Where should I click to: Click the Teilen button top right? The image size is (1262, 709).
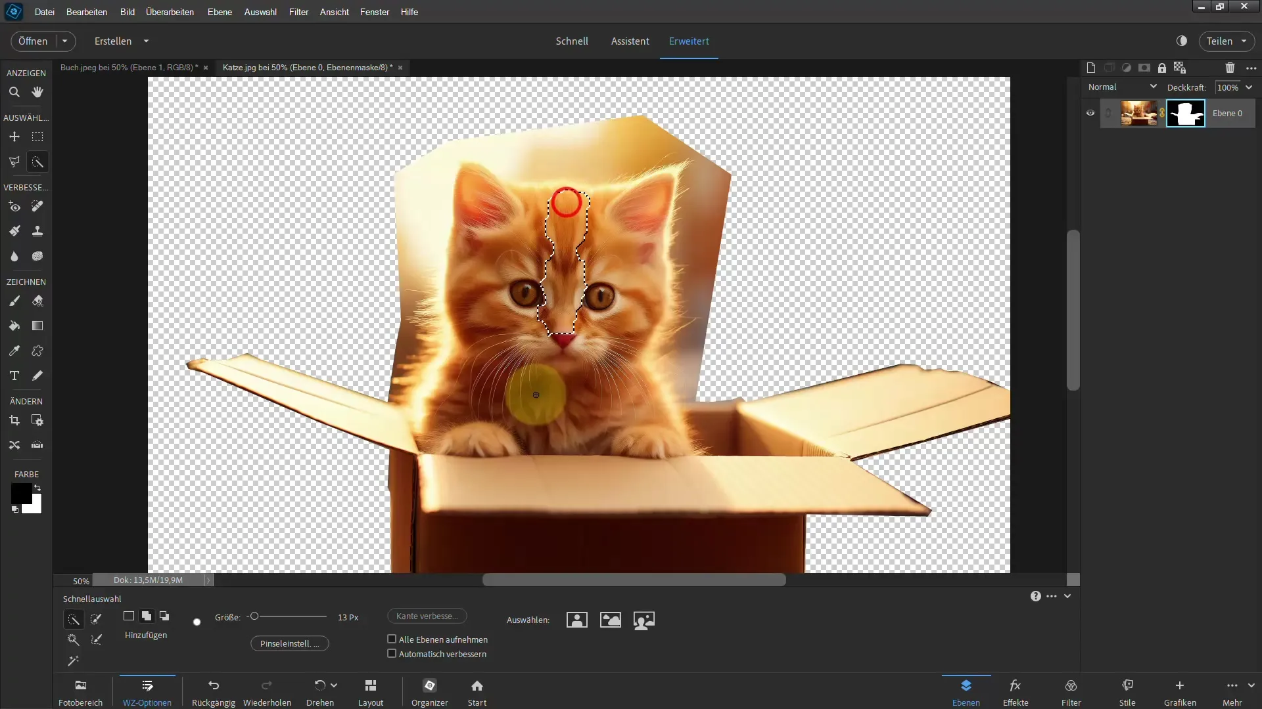click(1222, 41)
